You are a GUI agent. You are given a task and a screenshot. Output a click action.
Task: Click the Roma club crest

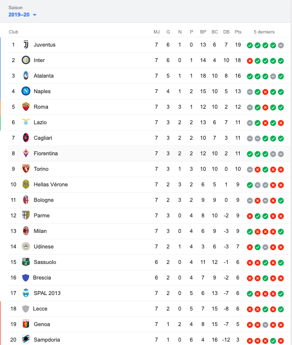coord(26,107)
